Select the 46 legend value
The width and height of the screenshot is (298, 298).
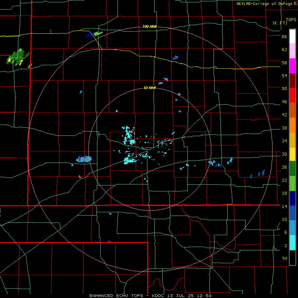(284, 102)
